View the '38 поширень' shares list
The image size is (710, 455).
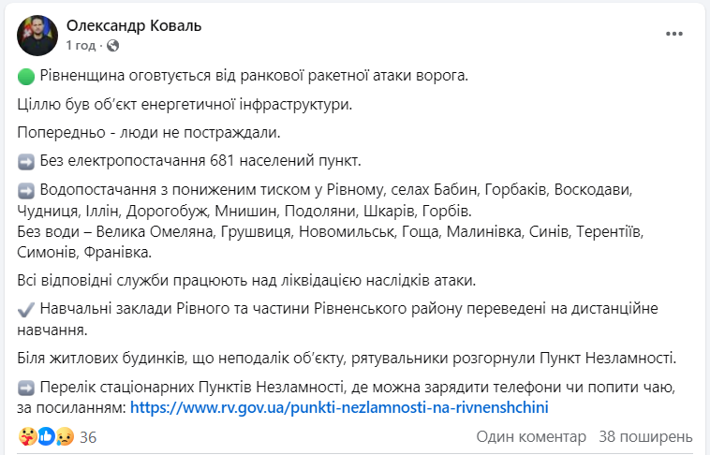coord(645,437)
